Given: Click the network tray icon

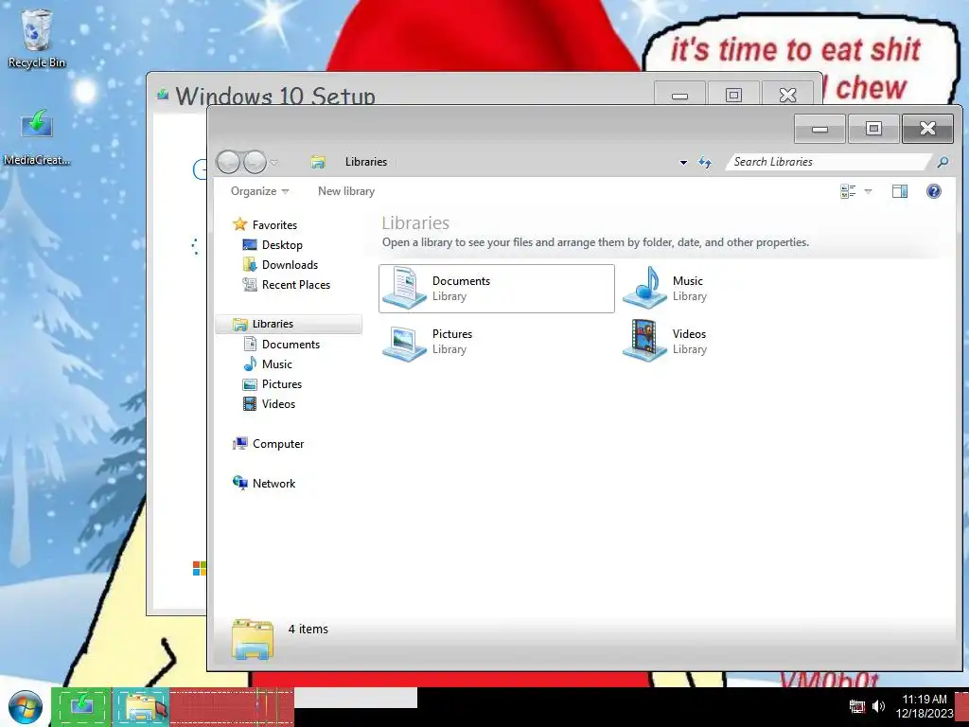Looking at the screenshot, I should point(856,705).
